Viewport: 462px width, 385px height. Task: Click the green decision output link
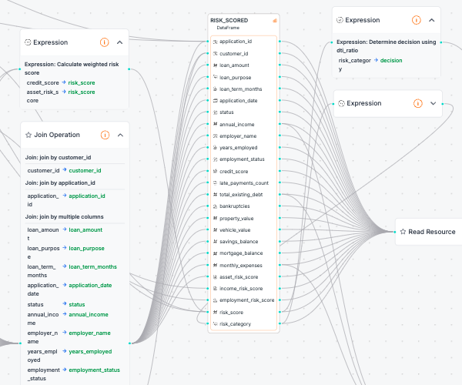(391, 60)
